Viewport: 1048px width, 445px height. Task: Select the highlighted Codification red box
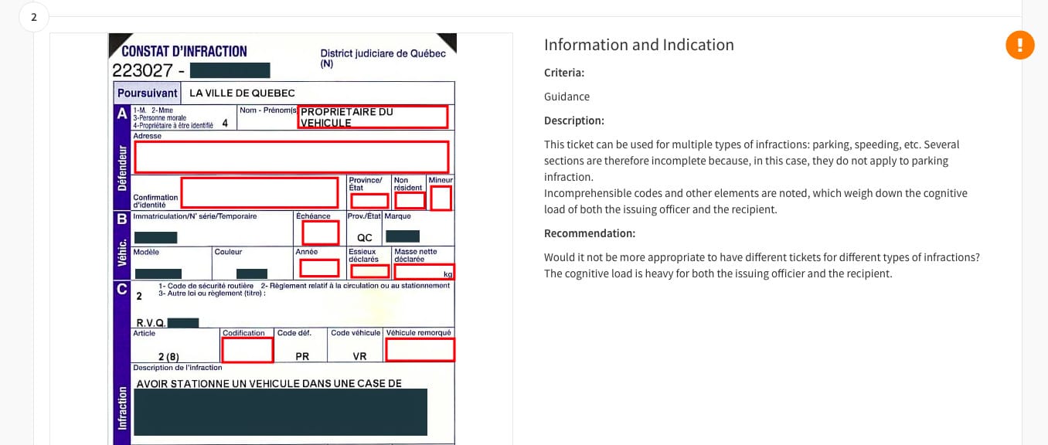[x=247, y=349]
